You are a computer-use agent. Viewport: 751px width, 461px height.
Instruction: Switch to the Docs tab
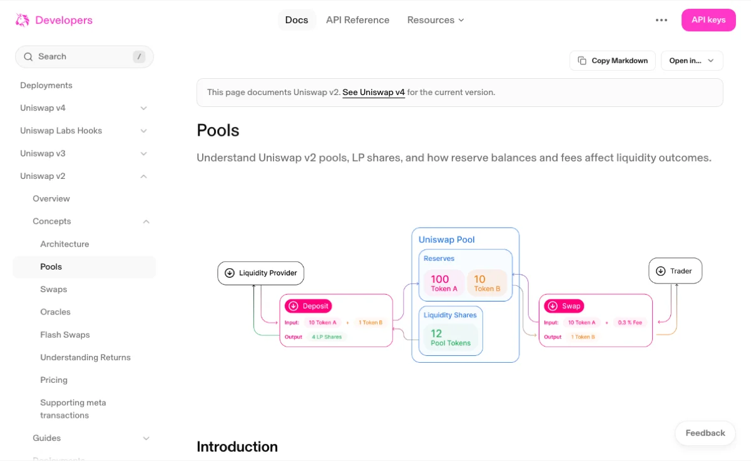(297, 20)
